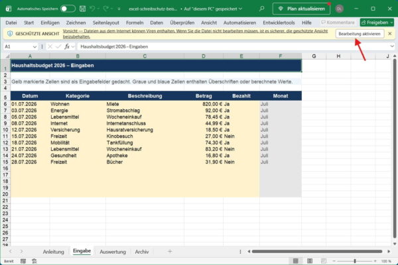Image resolution: width=398 pixels, height=265 pixels.
Task: Click the Beschreibung header cell
Action: (145, 96)
